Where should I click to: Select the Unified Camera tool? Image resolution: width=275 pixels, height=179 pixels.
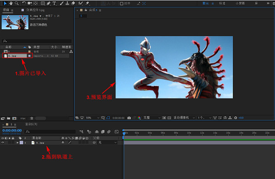pyautogui.click(x=30, y=3)
